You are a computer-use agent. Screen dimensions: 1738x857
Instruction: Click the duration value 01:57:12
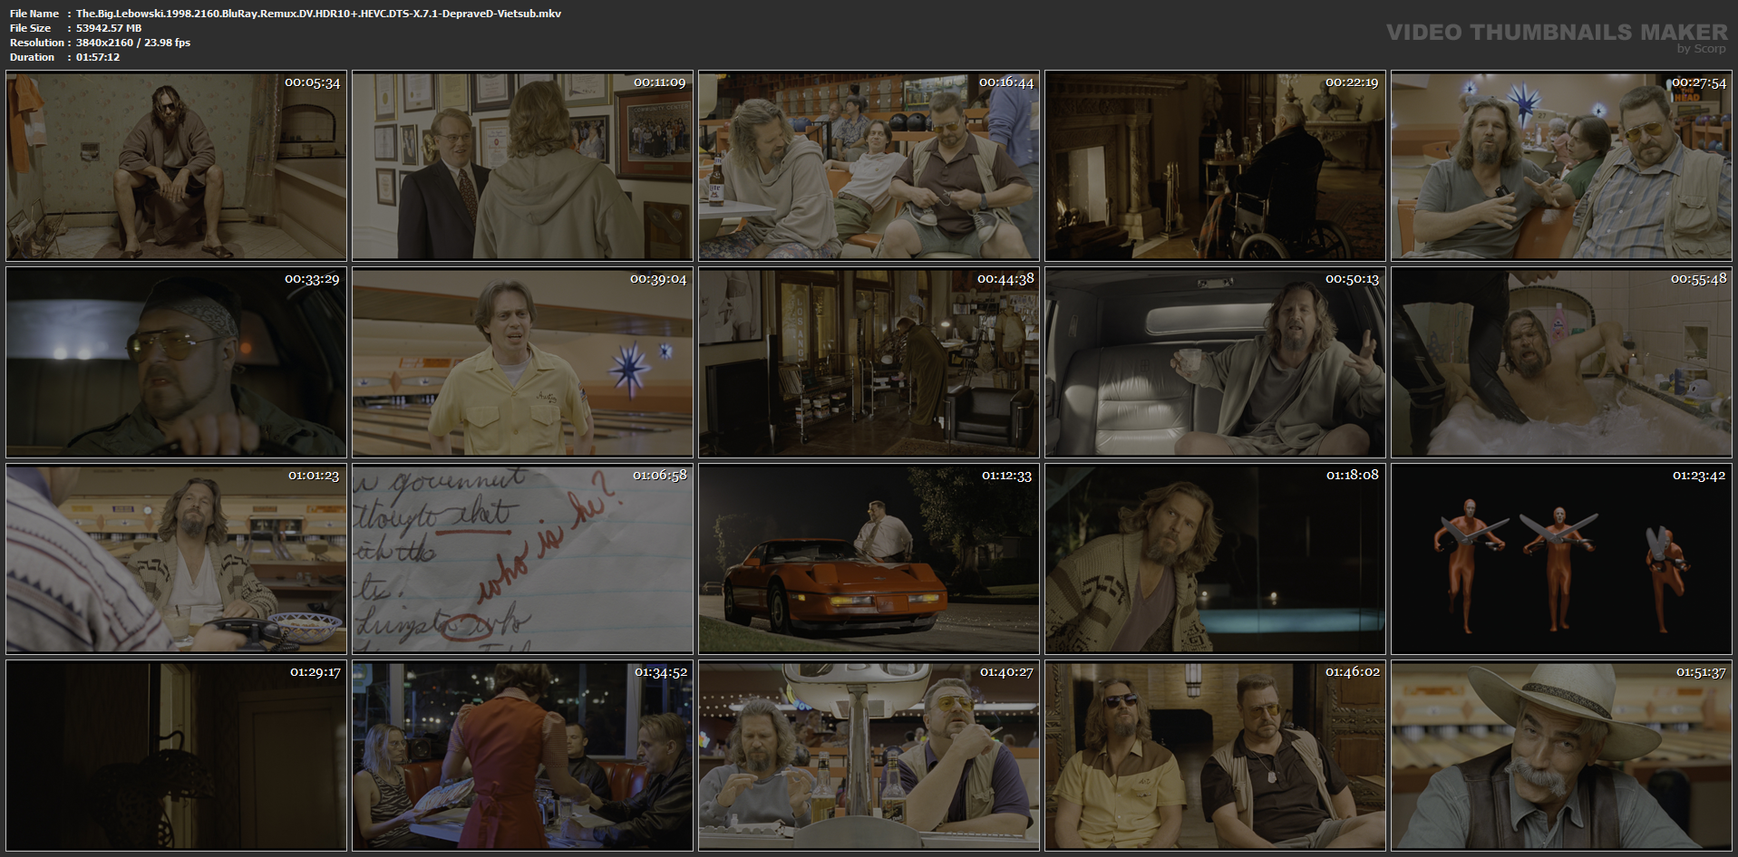click(x=98, y=57)
